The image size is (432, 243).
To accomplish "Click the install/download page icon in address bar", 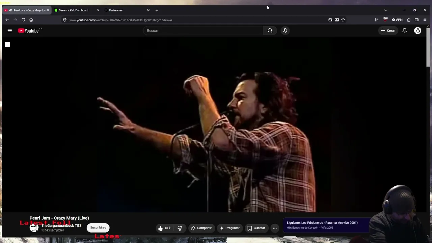I will pyautogui.click(x=336, y=20).
